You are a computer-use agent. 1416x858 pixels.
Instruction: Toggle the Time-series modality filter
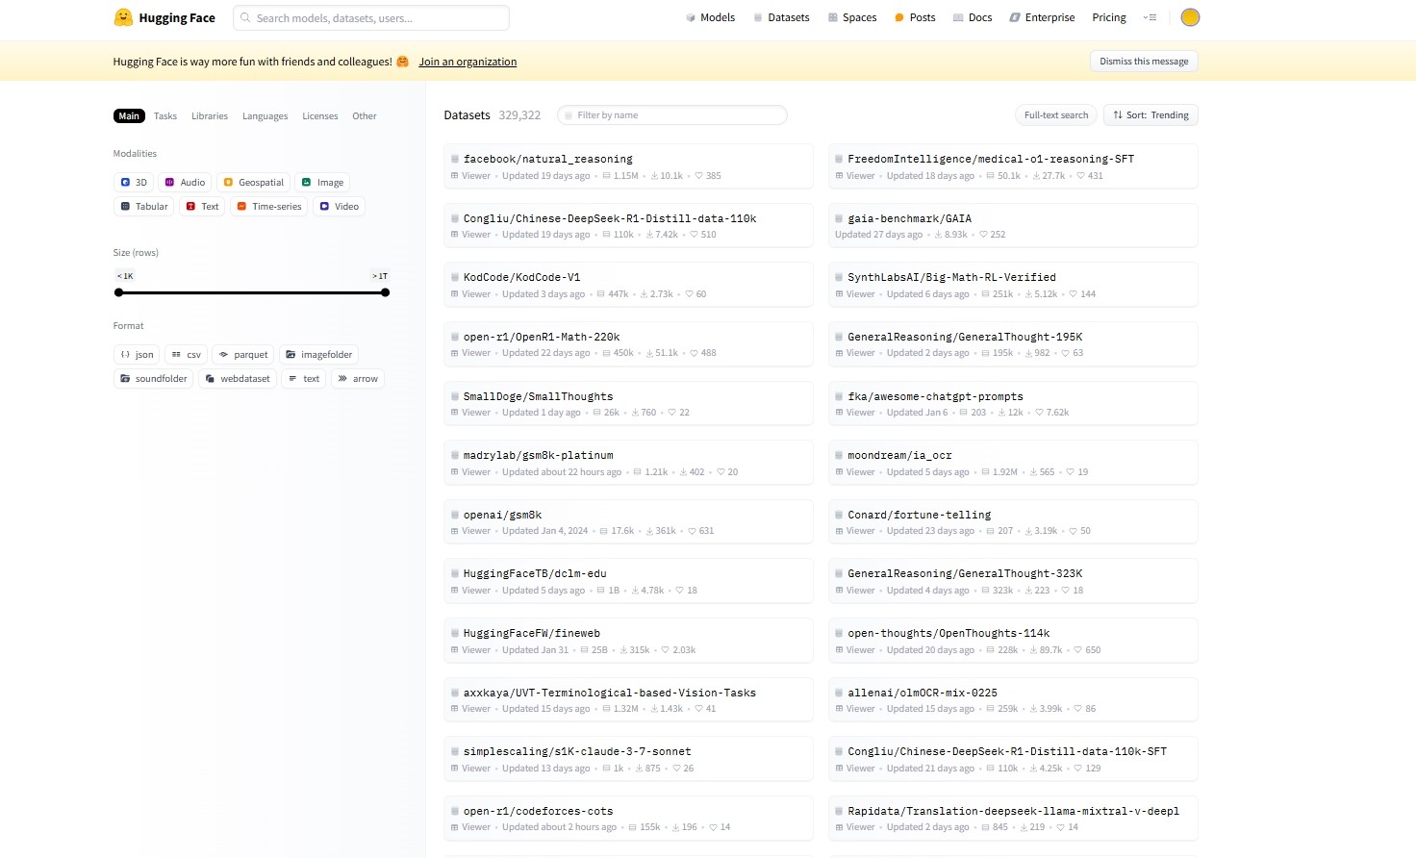[x=269, y=206]
